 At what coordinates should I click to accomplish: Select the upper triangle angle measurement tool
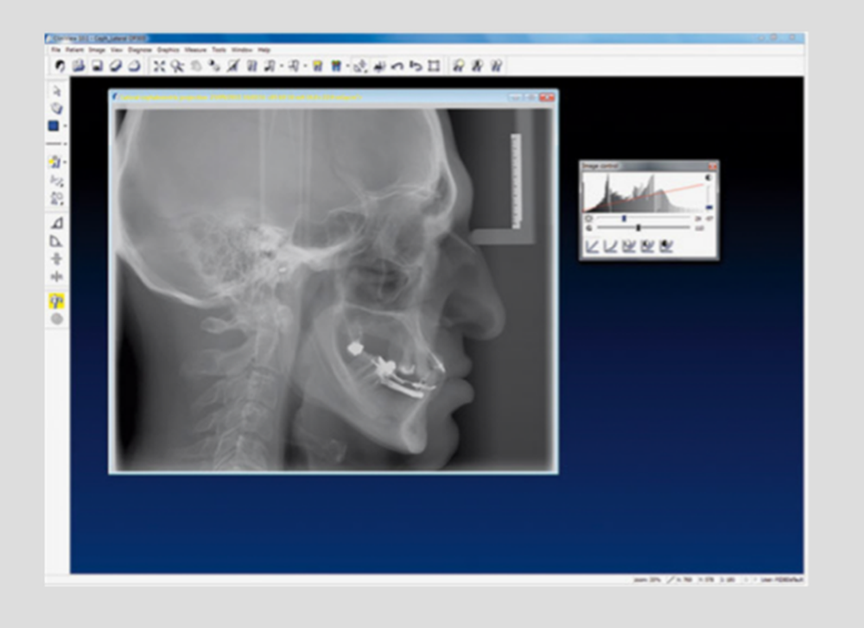(x=56, y=223)
